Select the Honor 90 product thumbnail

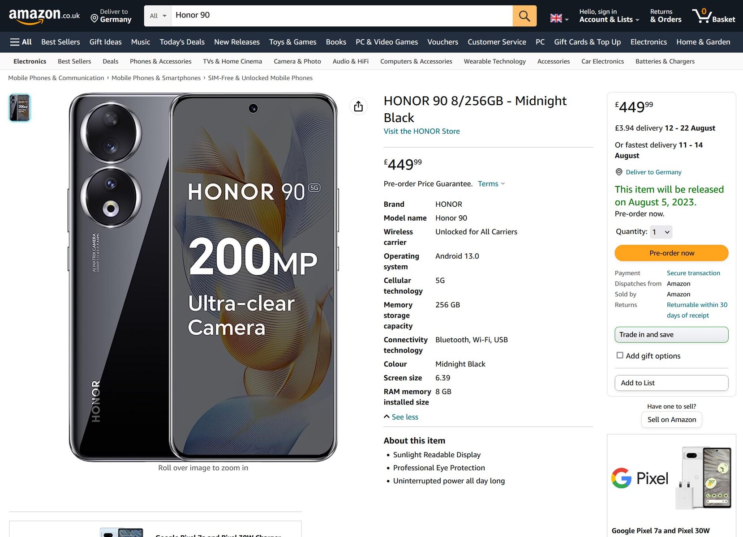click(x=20, y=108)
